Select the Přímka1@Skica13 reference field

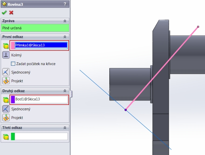pyautogui.click(x=41, y=45)
